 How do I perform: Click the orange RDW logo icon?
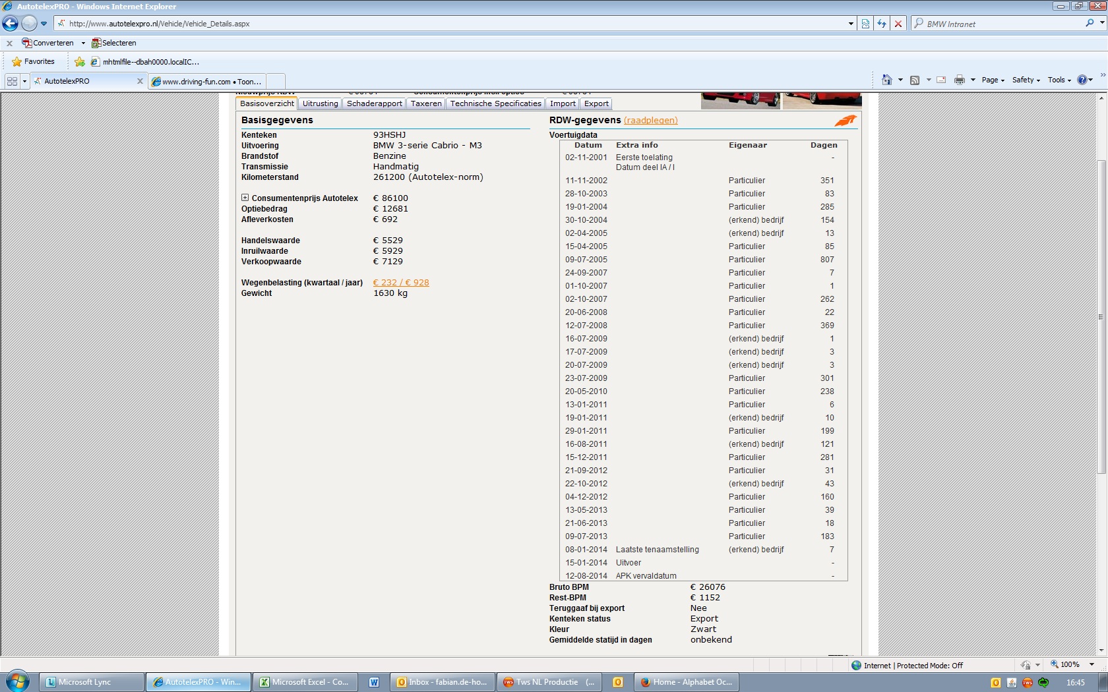click(845, 121)
